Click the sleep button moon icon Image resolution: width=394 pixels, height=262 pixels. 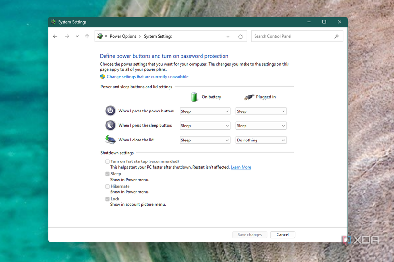click(x=110, y=125)
